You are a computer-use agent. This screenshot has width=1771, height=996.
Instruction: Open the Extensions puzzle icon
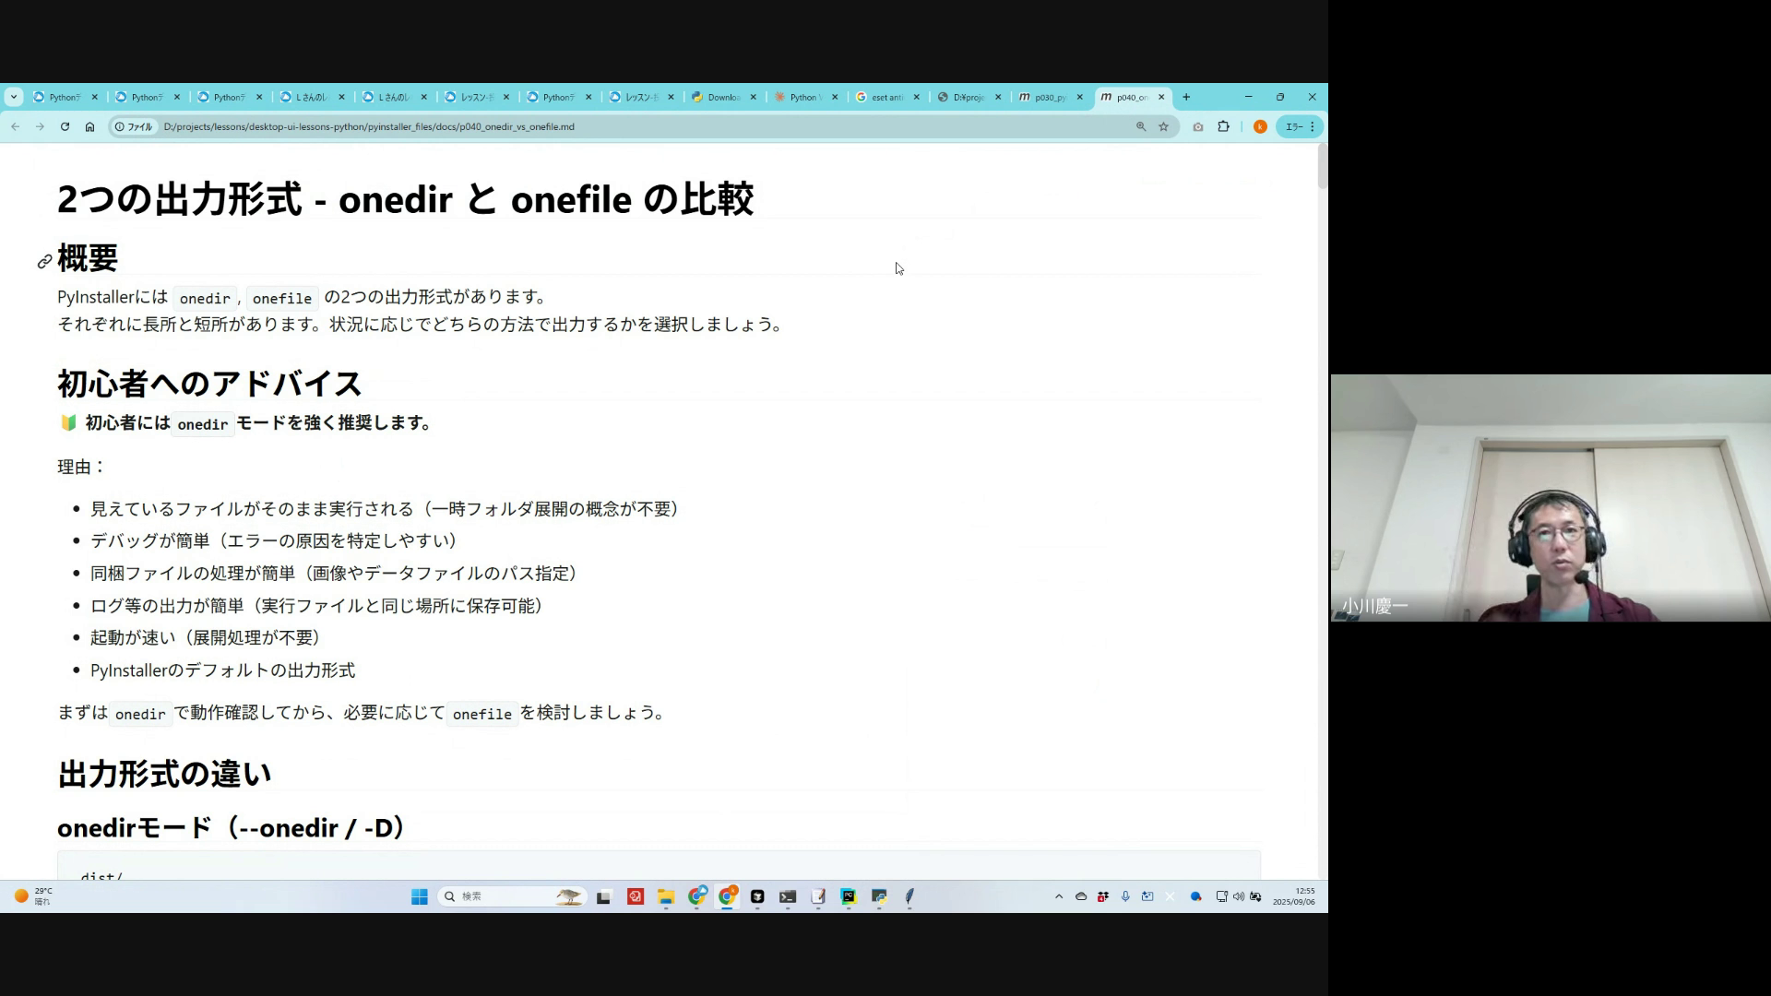(1224, 126)
